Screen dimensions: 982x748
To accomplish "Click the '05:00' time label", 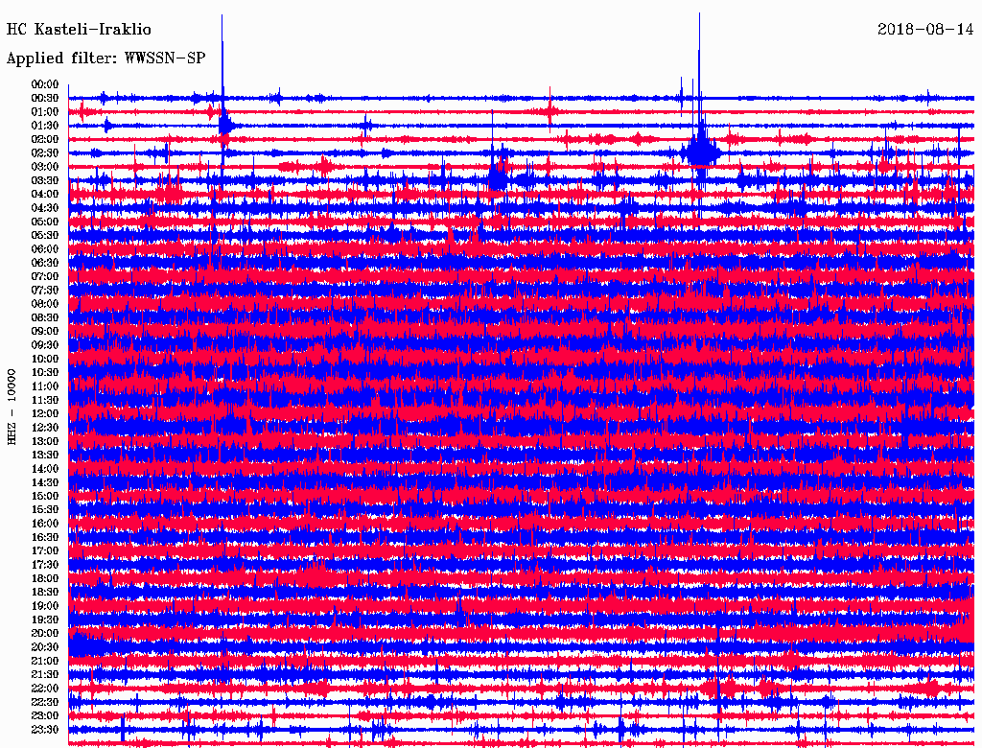I will [45, 222].
